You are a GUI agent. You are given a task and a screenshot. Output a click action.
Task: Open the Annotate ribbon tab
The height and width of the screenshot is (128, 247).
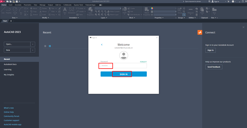click(x=18, y=5)
